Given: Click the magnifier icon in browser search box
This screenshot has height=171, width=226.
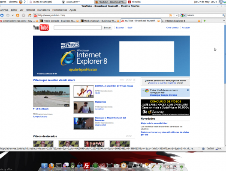Looking at the screenshot, I should click(x=223, y=15).
